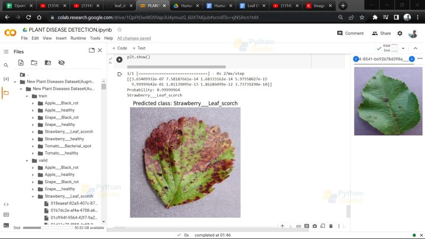Mount Google Drive in Files panel

[48, 63]
